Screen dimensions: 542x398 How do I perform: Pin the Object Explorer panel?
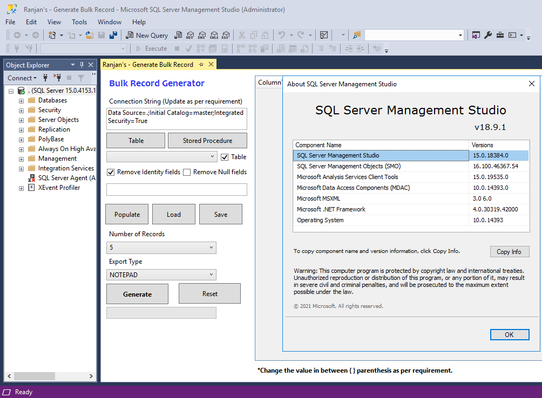tap(82, 65)
